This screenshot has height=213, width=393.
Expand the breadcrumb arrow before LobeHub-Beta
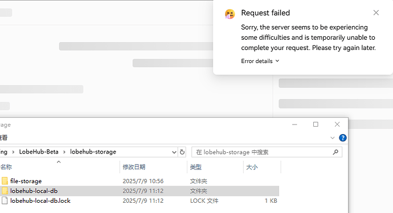pos(13,152)
